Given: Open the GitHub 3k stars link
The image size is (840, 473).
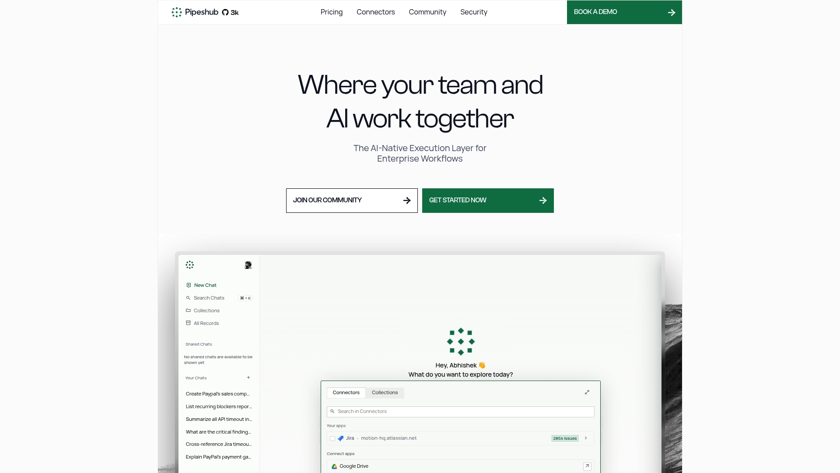Looking at the screenshot, I should (x=230, y=12).
